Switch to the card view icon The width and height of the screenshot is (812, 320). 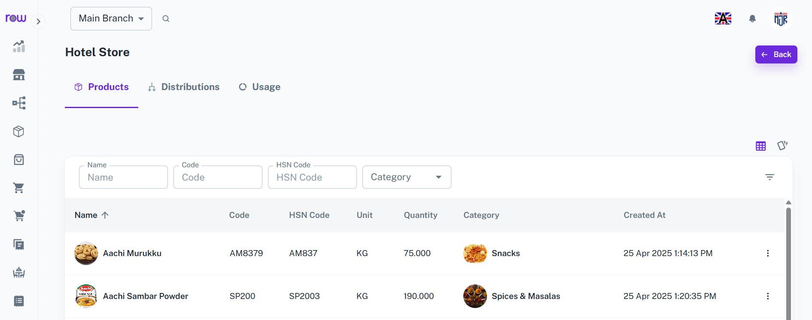pos(782,146)
